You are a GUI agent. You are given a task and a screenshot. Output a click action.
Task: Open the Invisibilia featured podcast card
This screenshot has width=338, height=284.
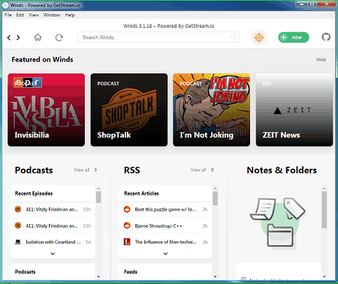[x=47, y=109]
